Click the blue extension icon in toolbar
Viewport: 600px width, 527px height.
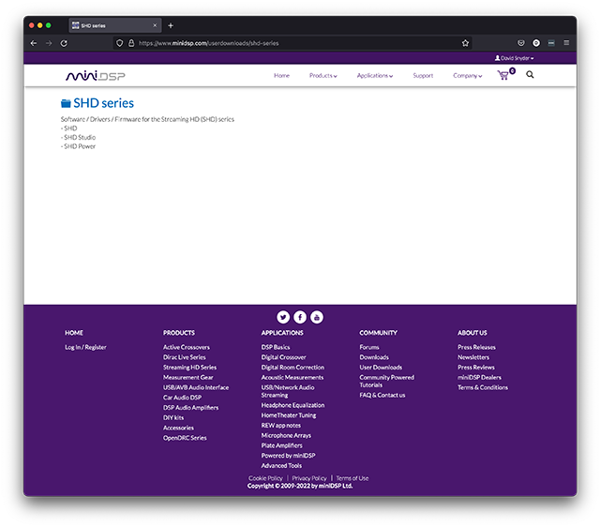click(x=551, y=43)
